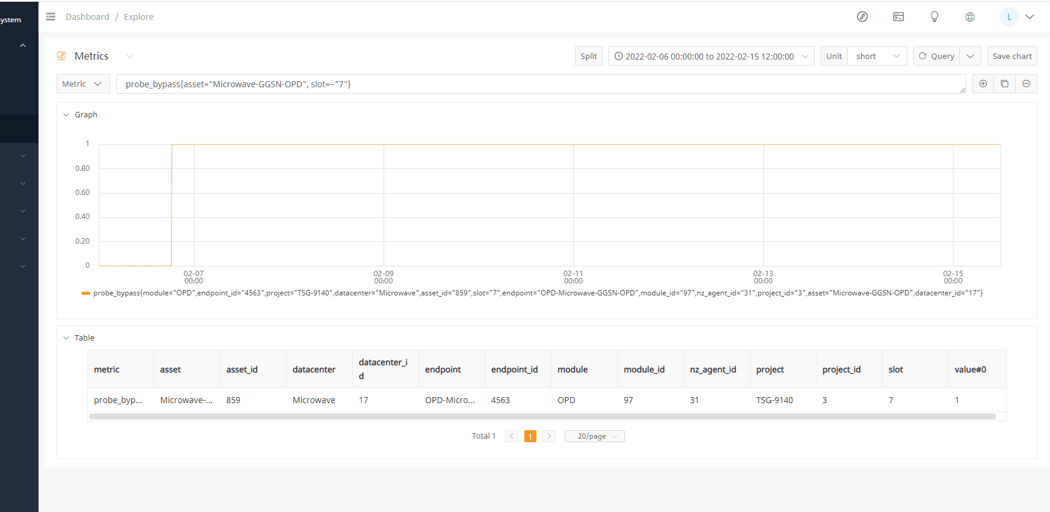The width and height of the screenshot is (1050, 512).
Task: Click the Split button
Action: 588,56
